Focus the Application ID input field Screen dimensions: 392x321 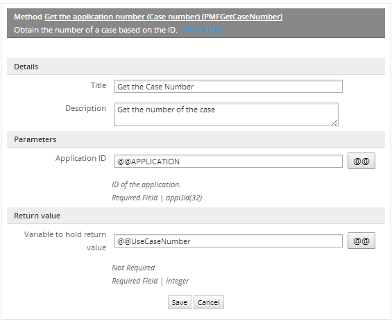[228, 162]
